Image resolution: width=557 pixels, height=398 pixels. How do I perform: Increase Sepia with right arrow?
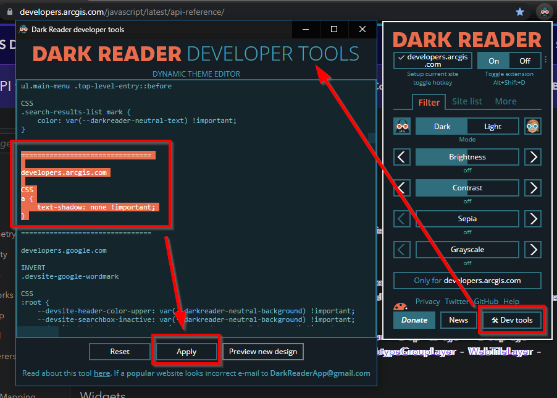(533, 219)
